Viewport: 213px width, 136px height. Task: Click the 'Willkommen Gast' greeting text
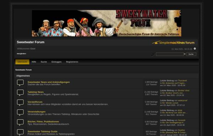[26, 49]
